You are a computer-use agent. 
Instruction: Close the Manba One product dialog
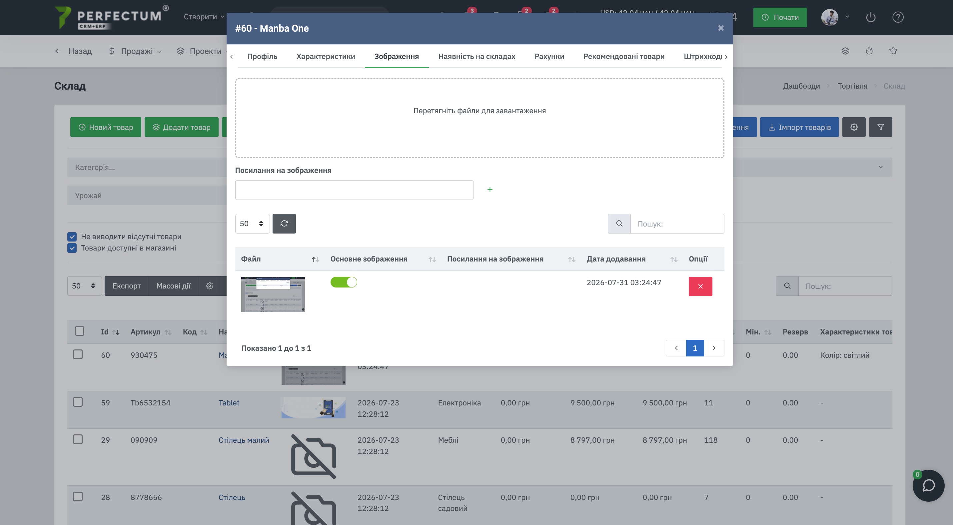point(720,28)
